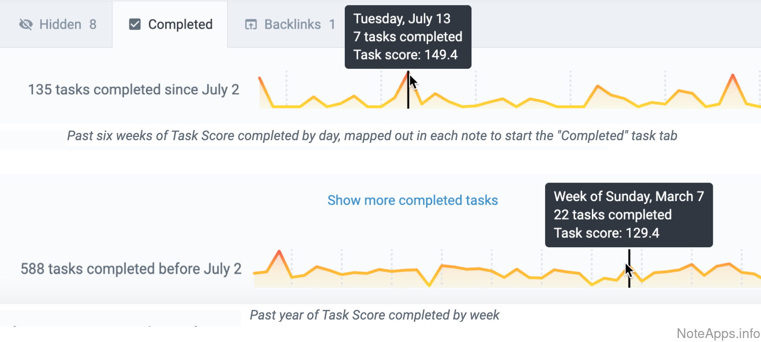The height and width of the screenshot is (342, 761).
Task: Click "Show more completed tasks" link
Action: [x=412, y=201]
